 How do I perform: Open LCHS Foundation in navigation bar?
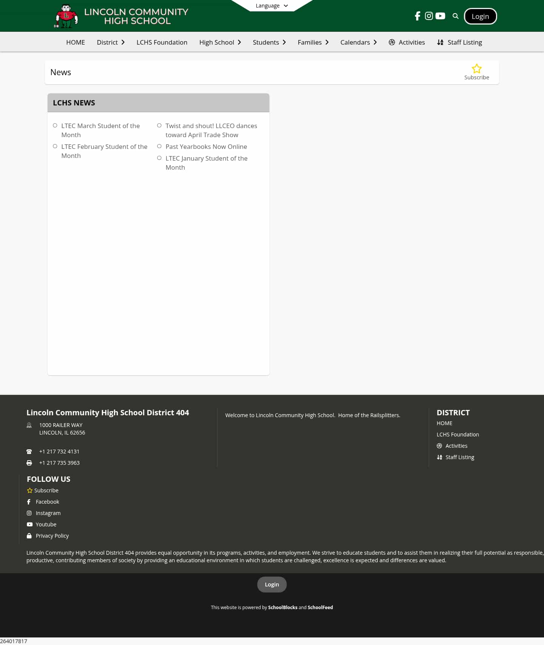tap(162, 42)
